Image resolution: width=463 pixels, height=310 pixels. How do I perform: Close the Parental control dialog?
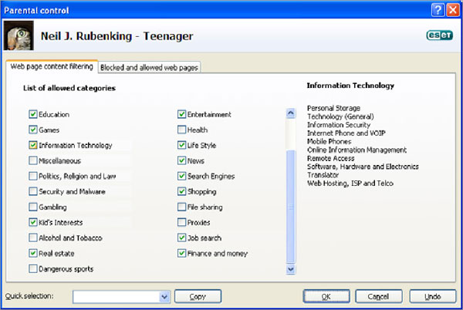click(x=453, y=10)
